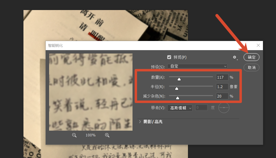276x158 pixels.
Task: Zoom in the preview with plus magnifier
Action: [107, 135]
